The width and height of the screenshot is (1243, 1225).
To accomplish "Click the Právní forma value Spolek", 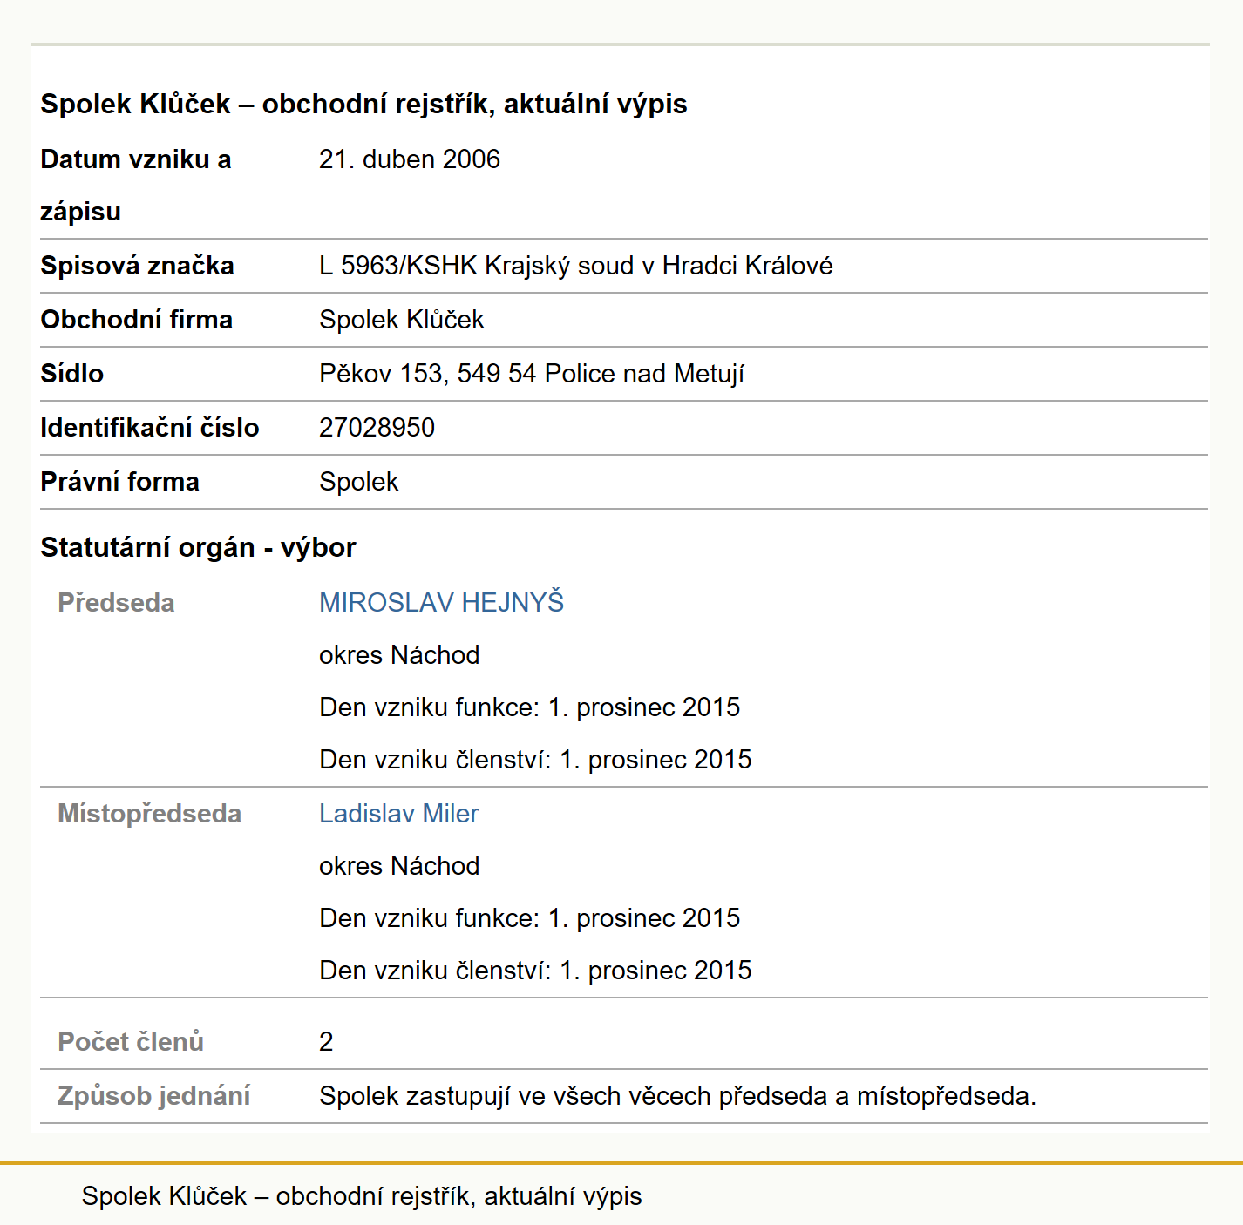I will point(358,482).
